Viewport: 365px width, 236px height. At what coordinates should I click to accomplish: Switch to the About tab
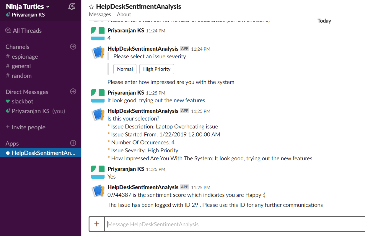point(124,14)
